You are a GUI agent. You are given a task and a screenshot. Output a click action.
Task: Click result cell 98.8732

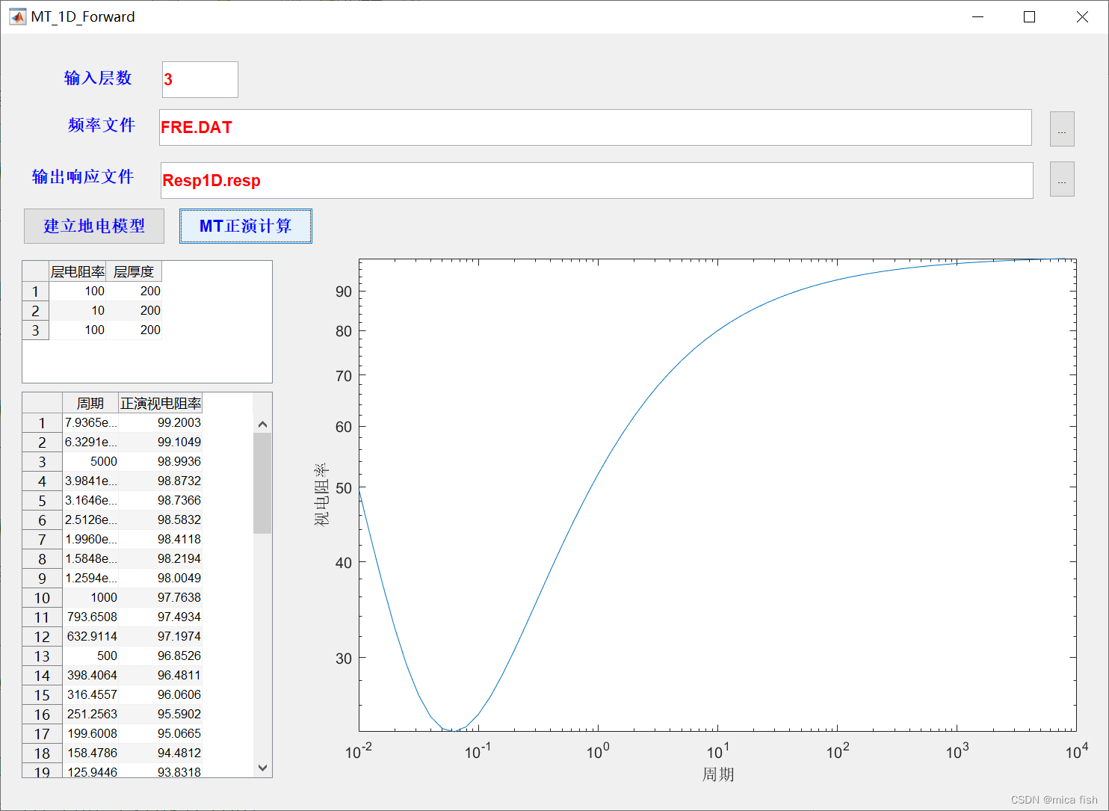(161, 481)
